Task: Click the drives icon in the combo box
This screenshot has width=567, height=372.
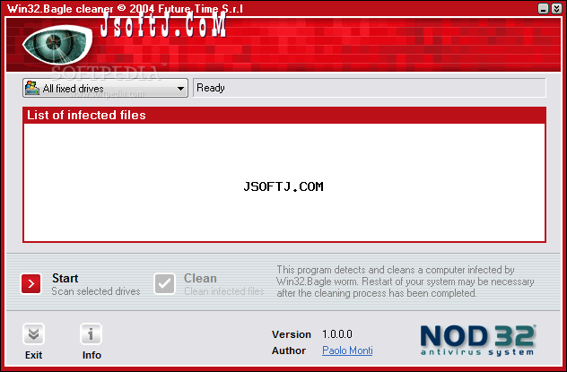Action: point(31,88)
